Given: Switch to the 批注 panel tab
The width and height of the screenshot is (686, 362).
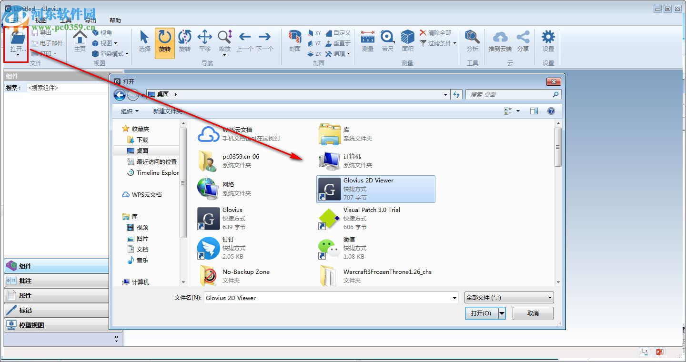Looking at the screenshot, I should pyautogui.click(x=56, y=281).
